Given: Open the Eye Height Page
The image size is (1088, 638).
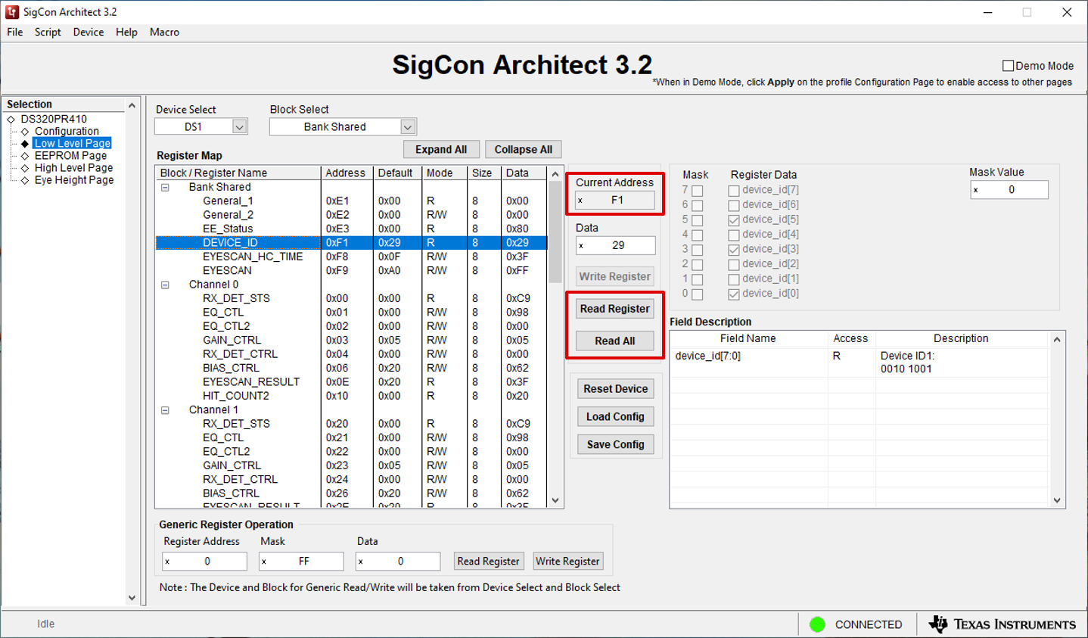Looking at the screenshot, I should [74, 180].
